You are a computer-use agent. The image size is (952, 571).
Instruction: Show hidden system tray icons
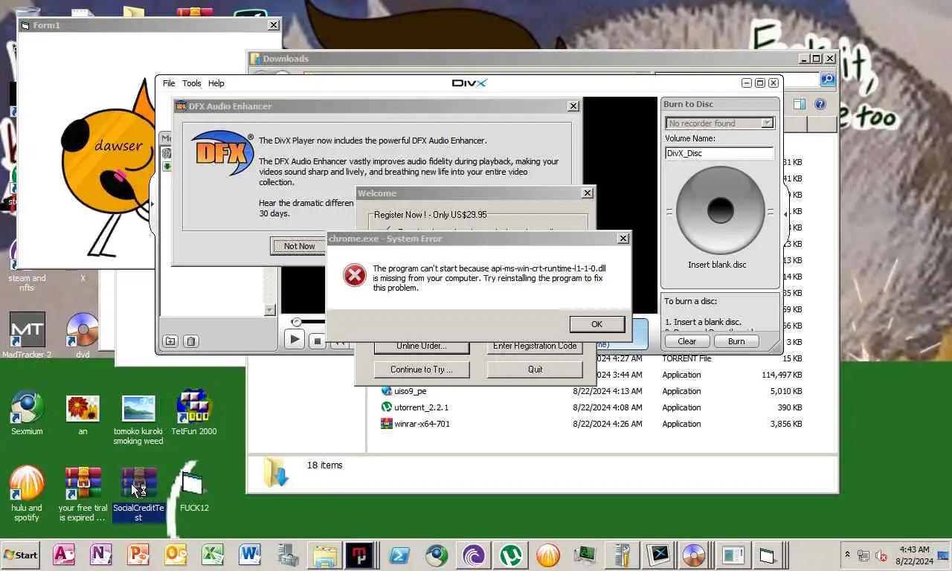click(x=847, y=555)
